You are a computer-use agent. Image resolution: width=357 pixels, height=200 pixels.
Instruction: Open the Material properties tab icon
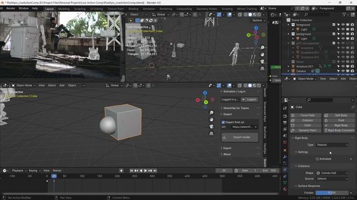point(285,189)
